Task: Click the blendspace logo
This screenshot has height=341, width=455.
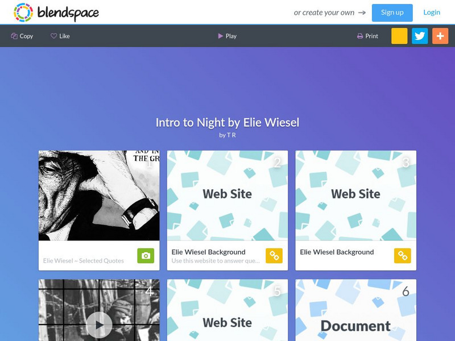Action: [x=56, y=13]
